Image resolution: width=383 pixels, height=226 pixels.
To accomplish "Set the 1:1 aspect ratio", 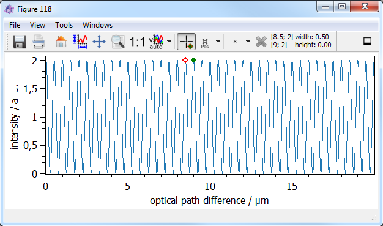I will [x=137, y=42].
